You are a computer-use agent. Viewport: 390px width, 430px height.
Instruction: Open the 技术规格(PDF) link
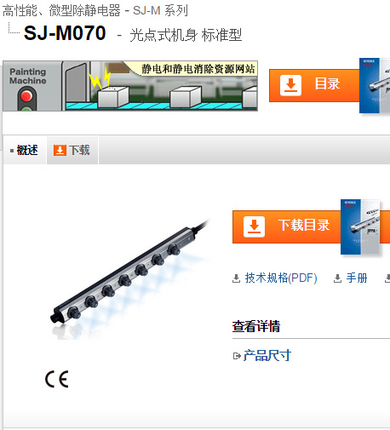(281, 278)
